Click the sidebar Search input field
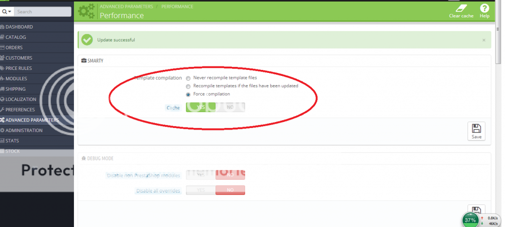The width and height of the screenshot is (505, 227). (x=43, y=11)
